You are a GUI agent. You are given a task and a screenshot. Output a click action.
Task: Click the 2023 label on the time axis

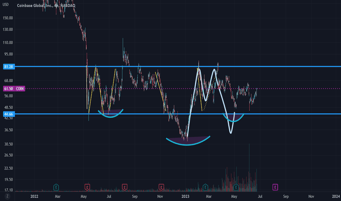coord(185,197)
